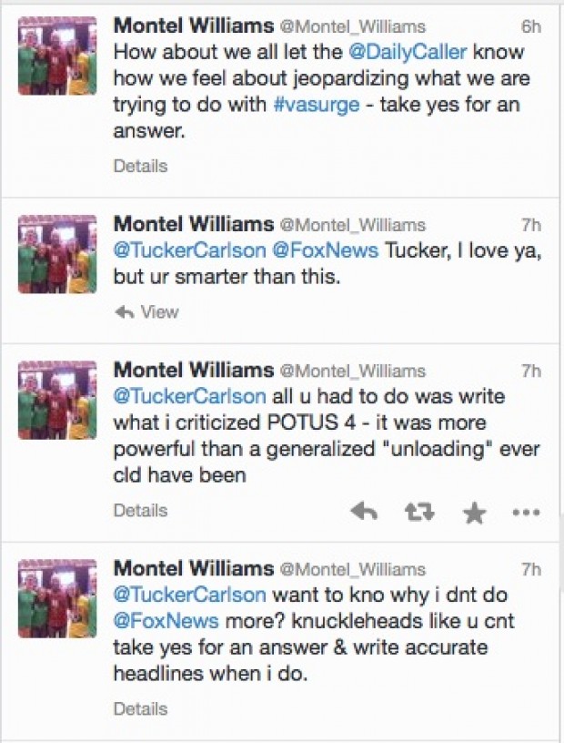Open @FoxNews mention in last tweet
This screenshot has width=564, height=743.
[x=166, y=621]
